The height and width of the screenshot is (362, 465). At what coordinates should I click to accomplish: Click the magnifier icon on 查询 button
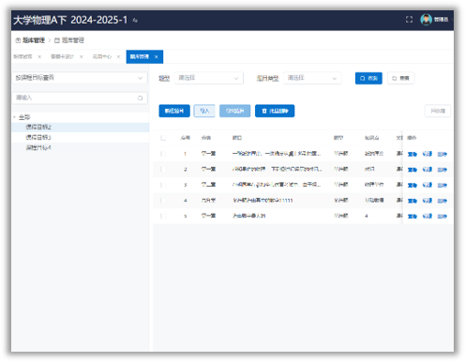click(x=363, y=78)
